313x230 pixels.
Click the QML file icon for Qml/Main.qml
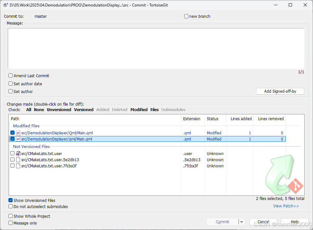pyautogui.click(x=18, y=133)
